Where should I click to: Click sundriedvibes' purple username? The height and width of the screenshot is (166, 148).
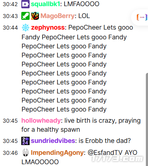pyautogui.click(x=53, y=141)
